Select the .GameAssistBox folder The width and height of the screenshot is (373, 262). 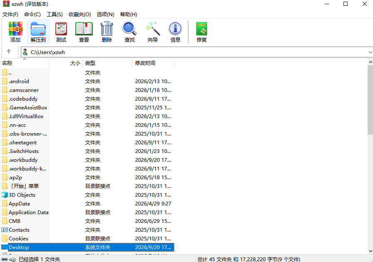click(87, 108)
